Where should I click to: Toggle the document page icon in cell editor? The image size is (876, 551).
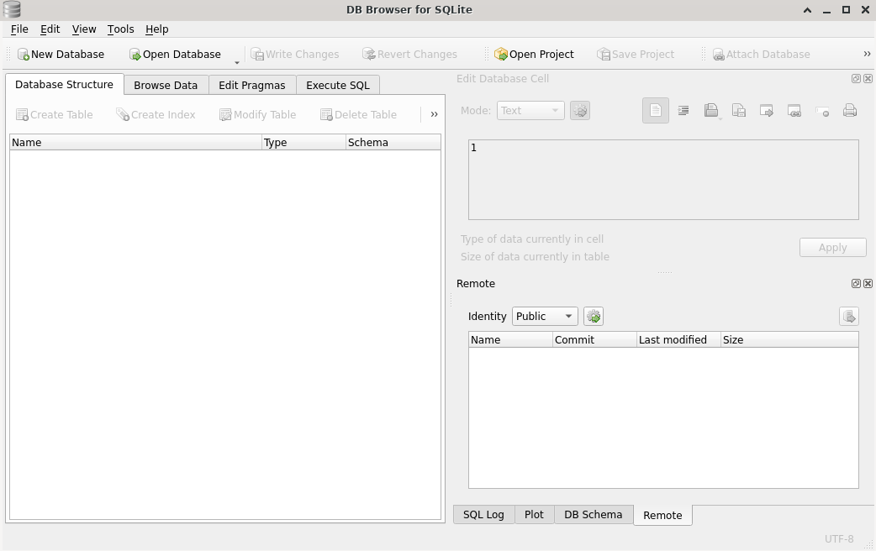[656, 111]
